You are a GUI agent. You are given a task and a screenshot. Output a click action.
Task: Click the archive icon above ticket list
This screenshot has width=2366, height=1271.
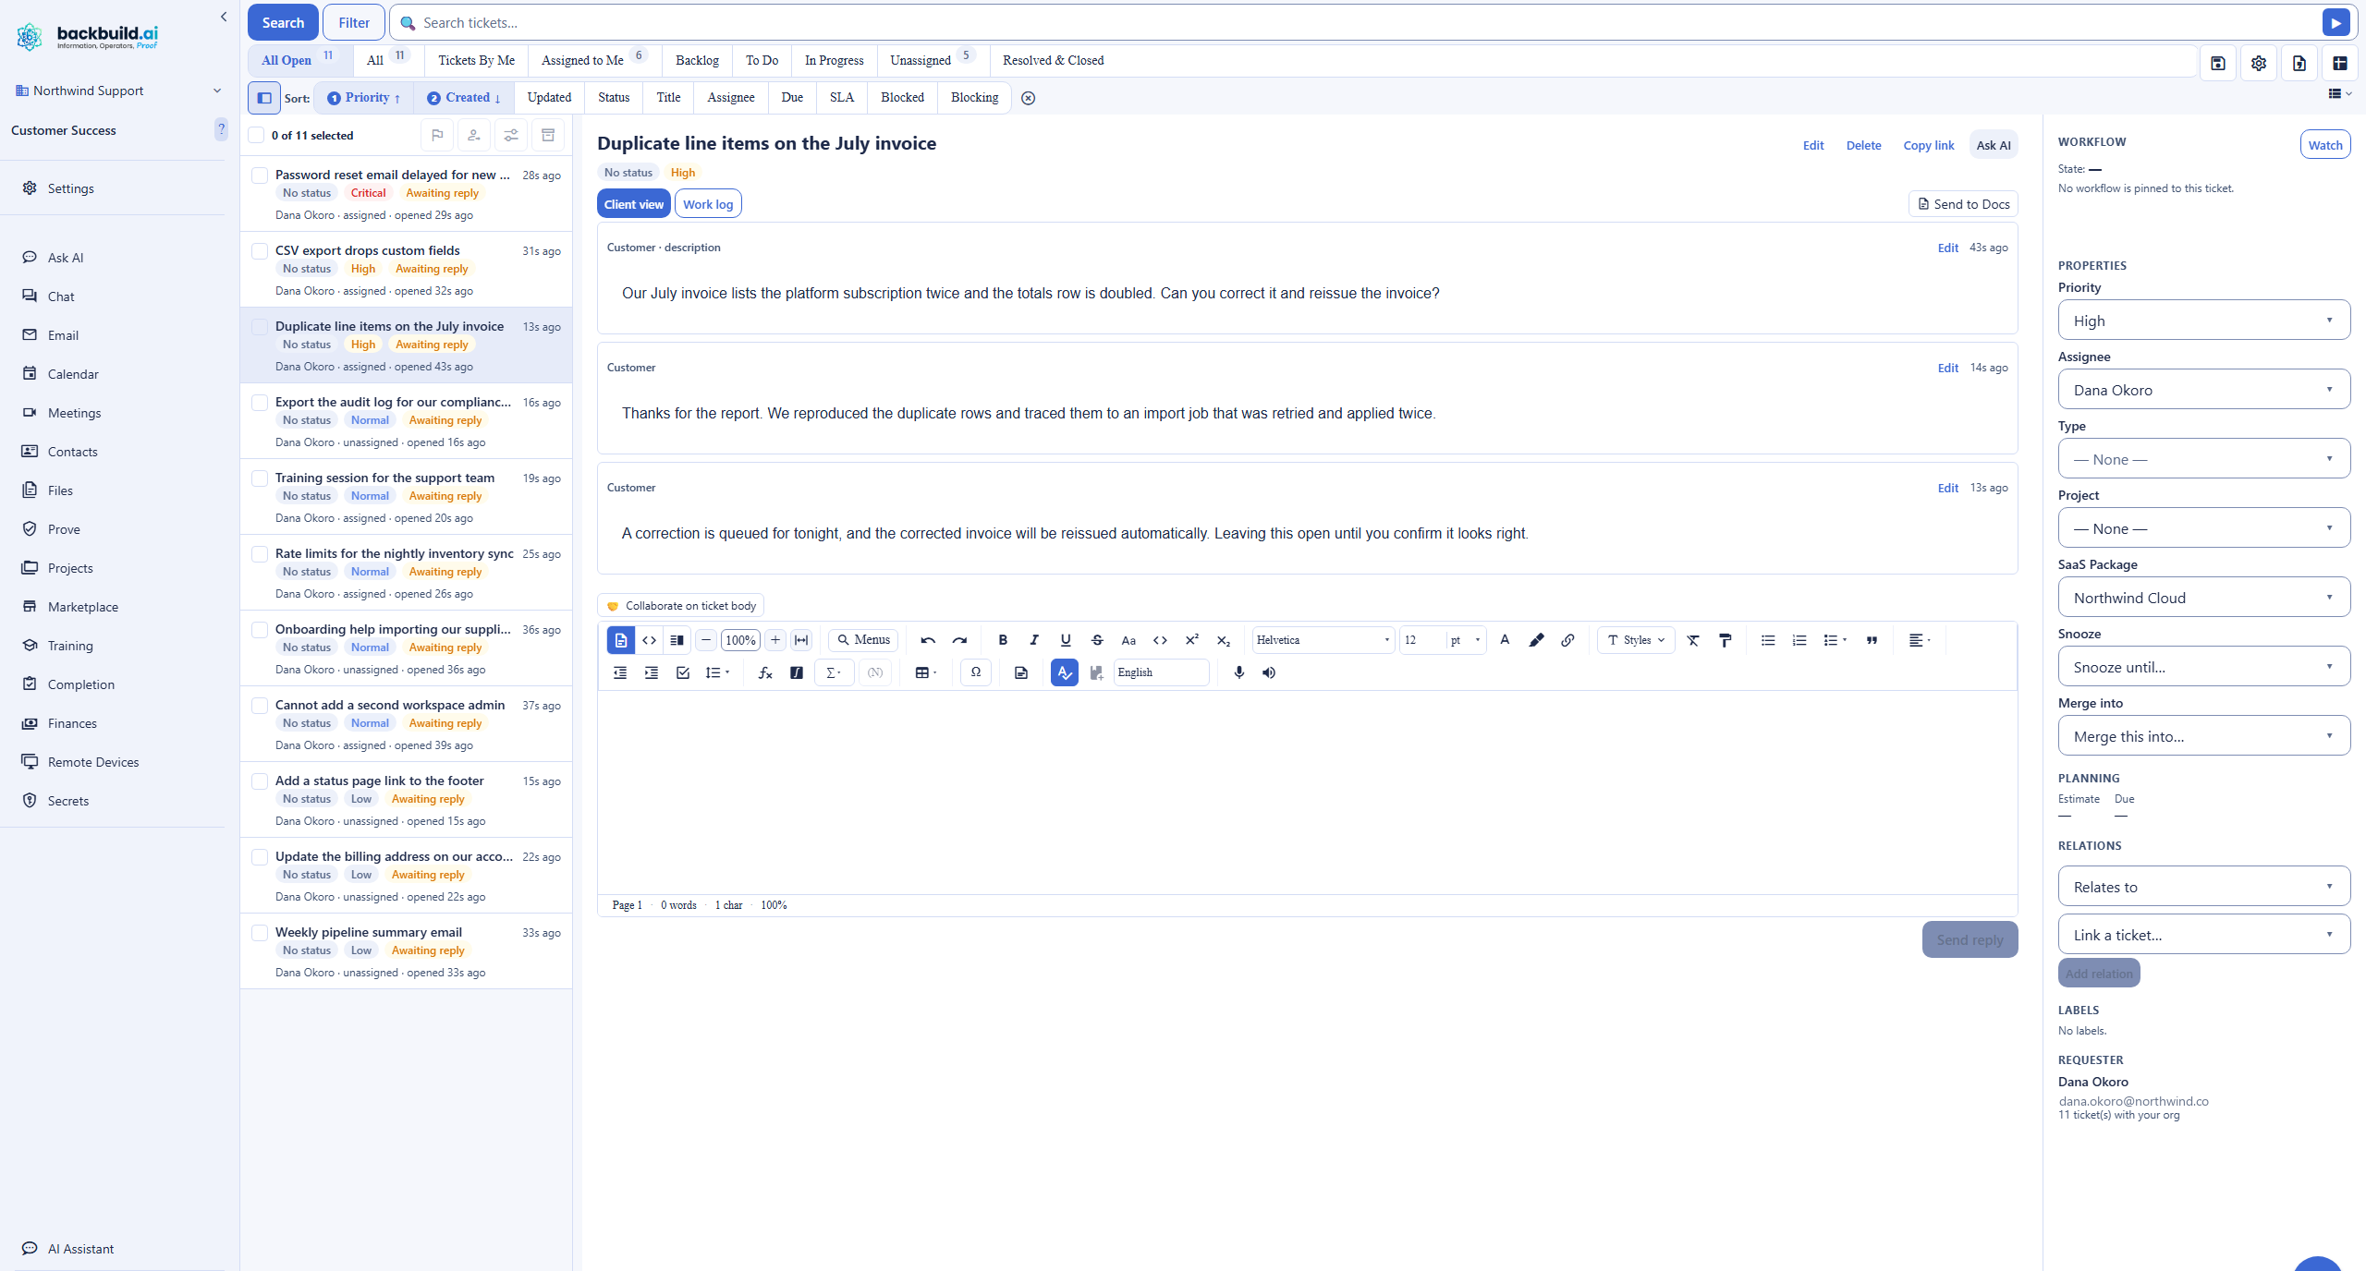click(x=548, y=135)
